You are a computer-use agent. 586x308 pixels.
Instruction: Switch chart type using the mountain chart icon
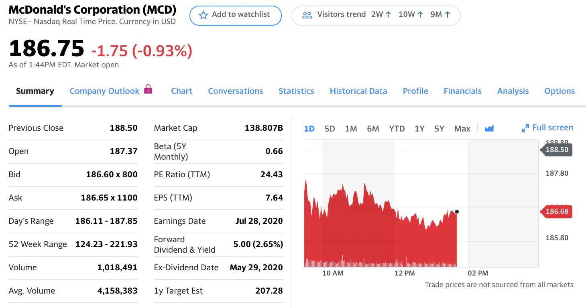pos(489,128)
